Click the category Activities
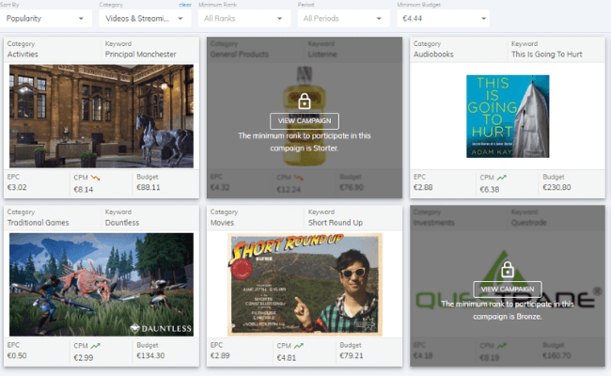 (23, 55)
